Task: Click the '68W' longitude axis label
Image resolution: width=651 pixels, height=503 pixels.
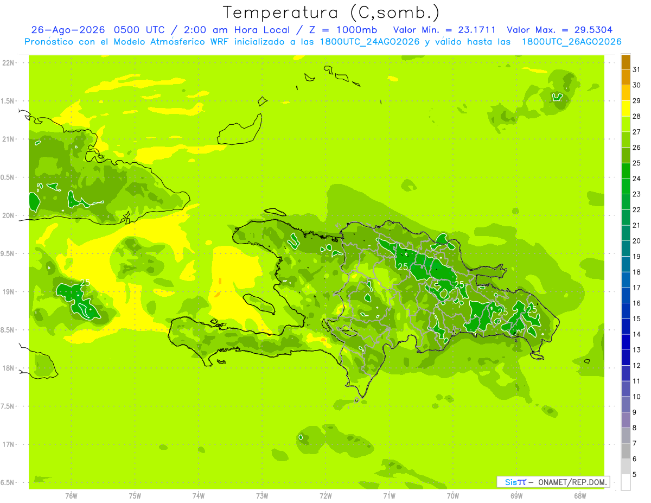Action: click(x=580, y=495)
